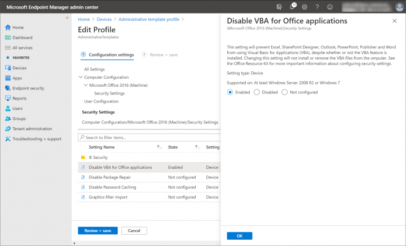Select Security Settings in the tree
This screenshot has width=406, height=246.
point(109,93)
